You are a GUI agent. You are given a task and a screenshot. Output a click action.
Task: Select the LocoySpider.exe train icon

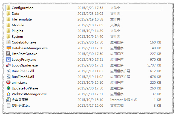point(8,65)
